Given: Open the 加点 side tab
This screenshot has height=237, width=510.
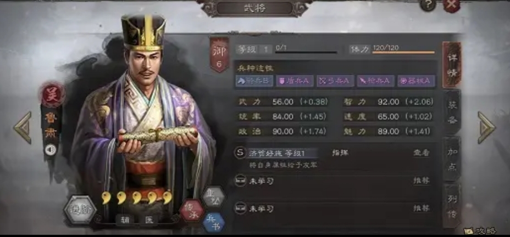Looking at the screenshot, I should [x=452, y=159].
